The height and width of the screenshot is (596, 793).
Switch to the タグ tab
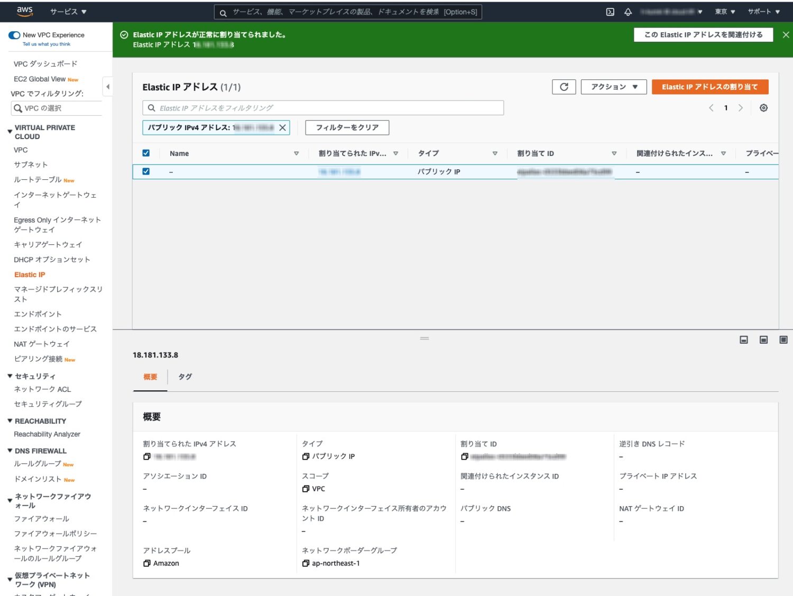tap(185, 377)
